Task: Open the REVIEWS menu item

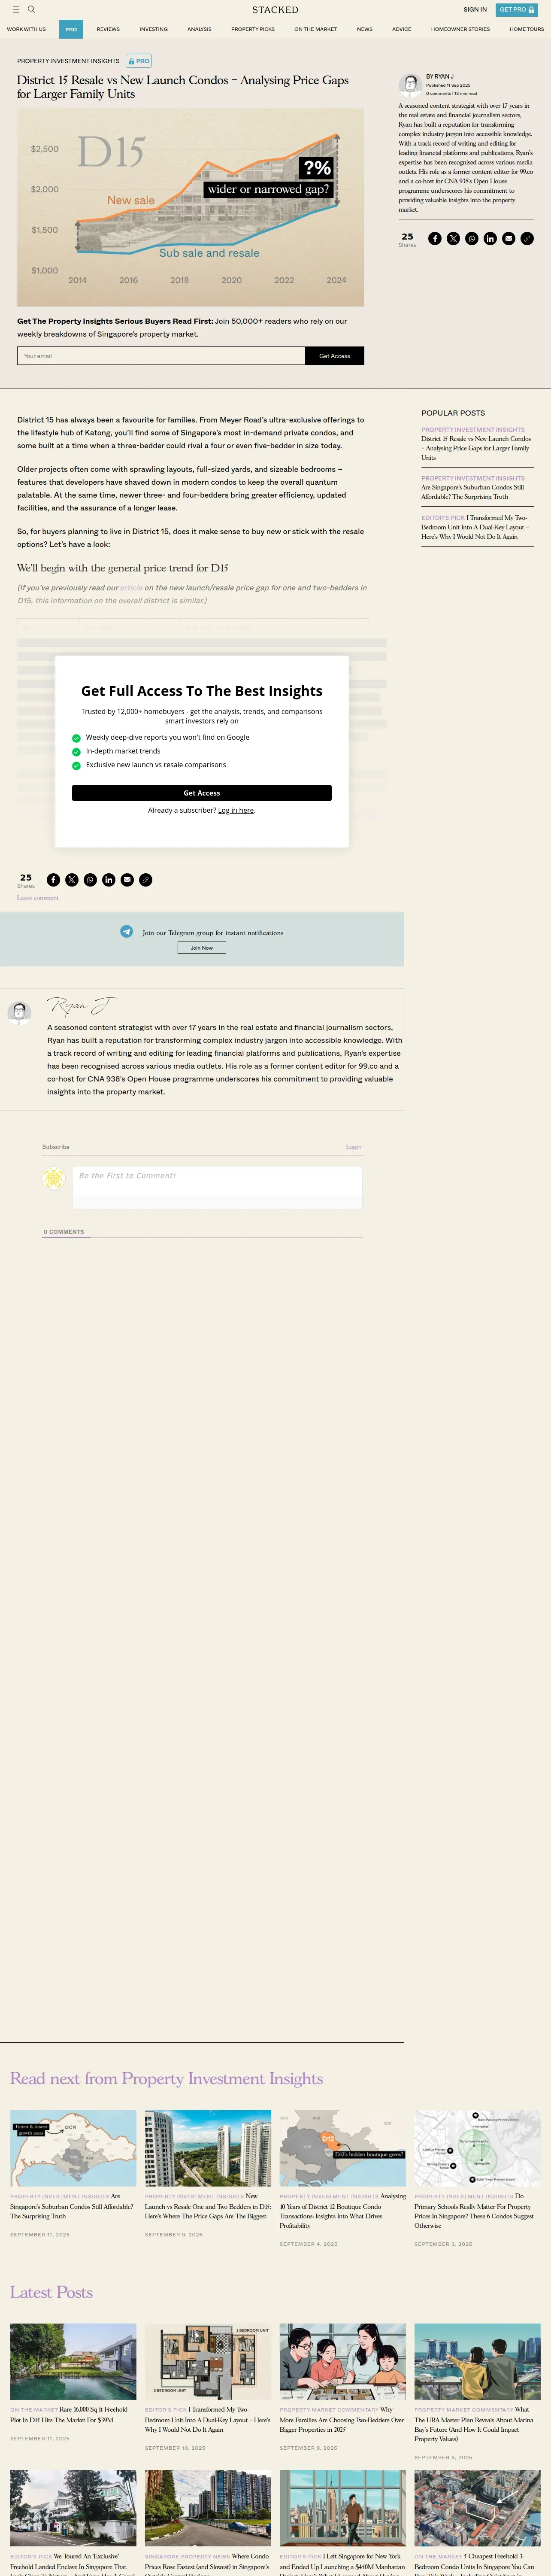Action: click(108, 29)
